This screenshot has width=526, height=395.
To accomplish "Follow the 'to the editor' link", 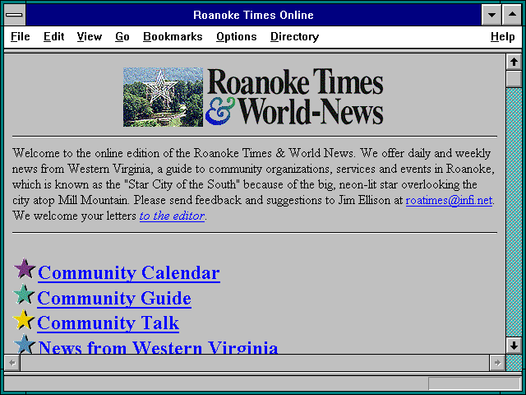I will (172, 216).
